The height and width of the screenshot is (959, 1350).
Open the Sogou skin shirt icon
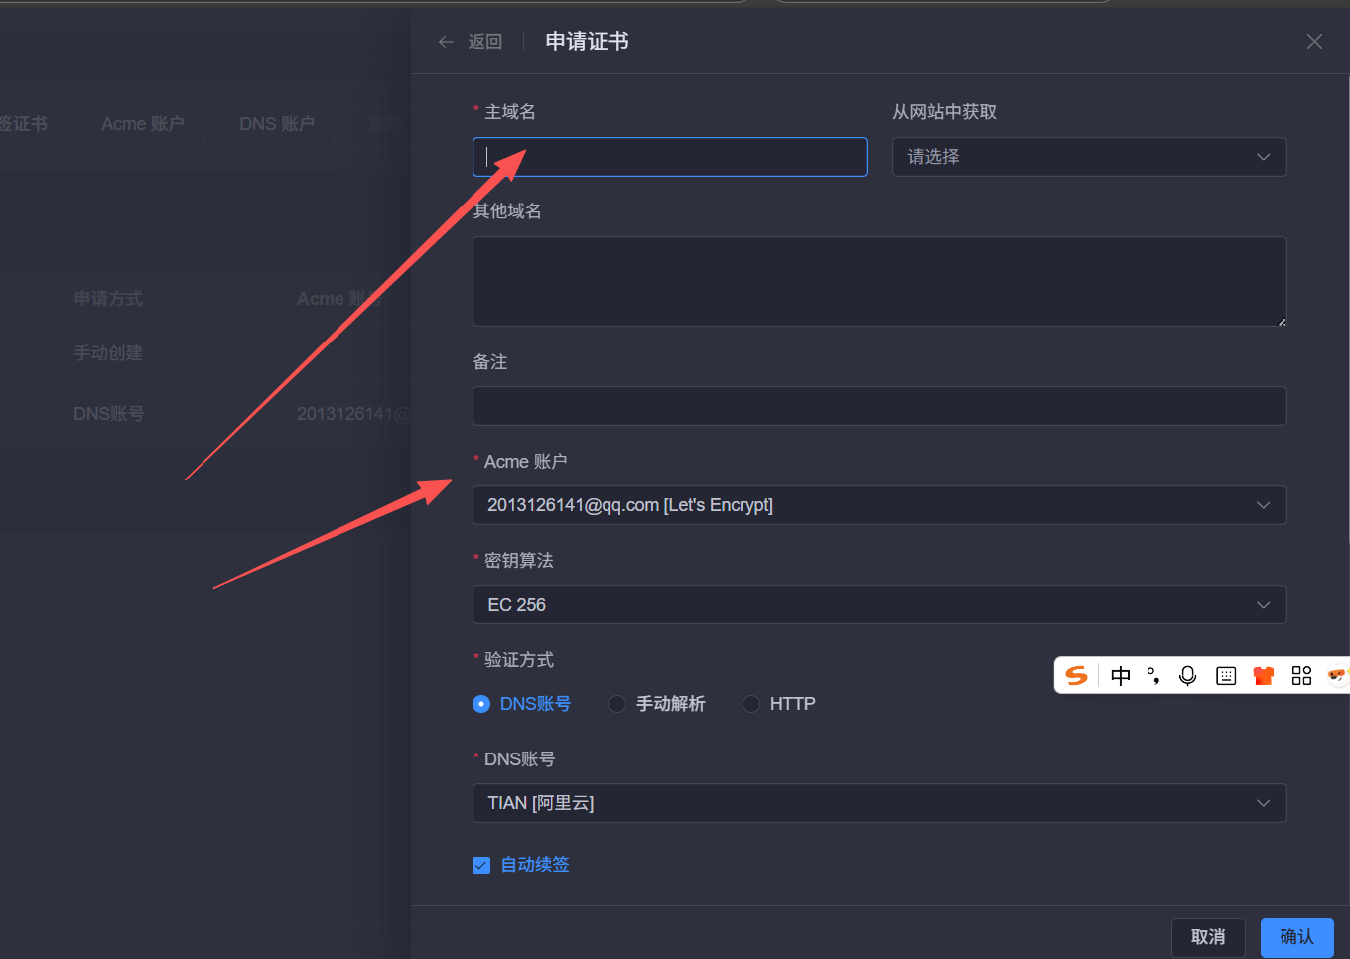point(1264,676)
